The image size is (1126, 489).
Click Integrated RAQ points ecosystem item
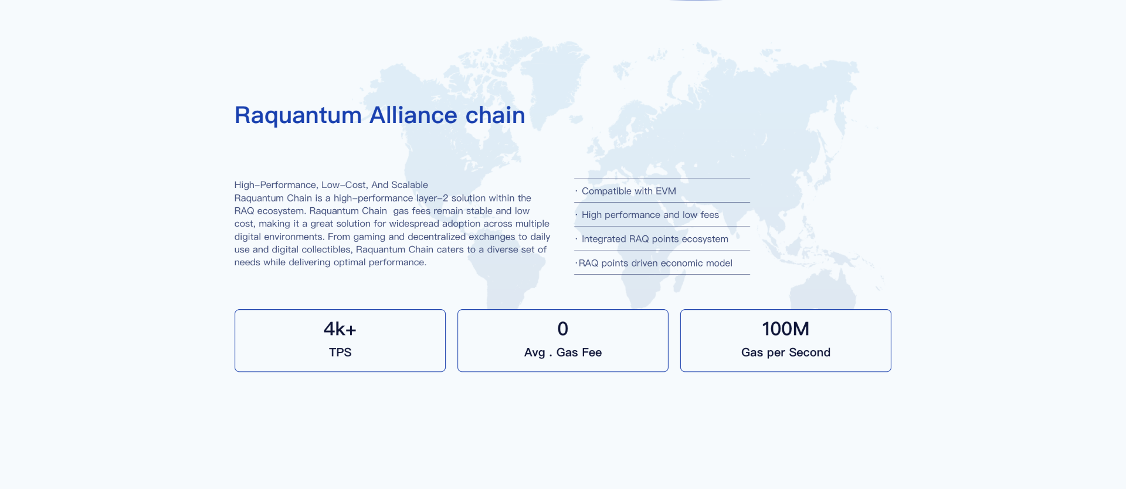click(662, 239)
